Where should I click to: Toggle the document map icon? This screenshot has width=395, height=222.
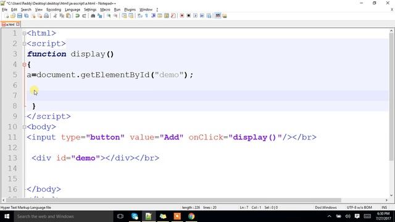coord(167,16)
